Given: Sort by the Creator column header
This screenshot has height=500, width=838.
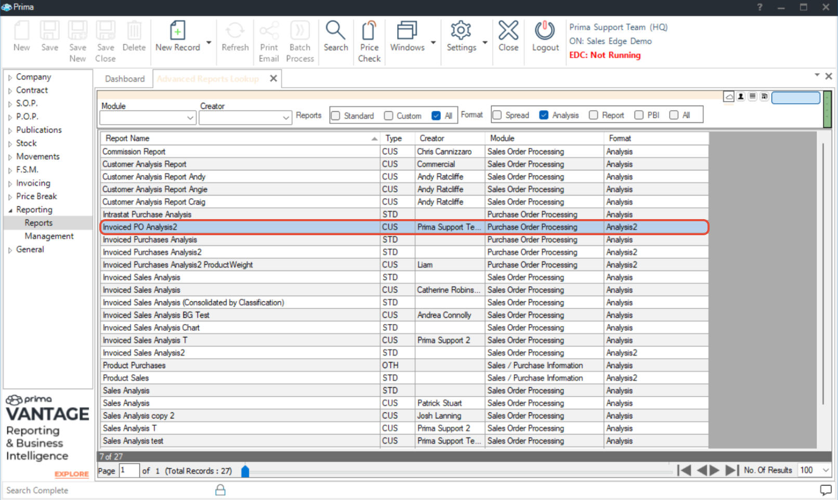Looking at the screenshot, I should [x=450, y=138].
